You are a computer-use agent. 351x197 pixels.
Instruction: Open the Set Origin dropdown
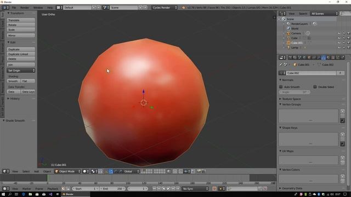pos(21,71)
